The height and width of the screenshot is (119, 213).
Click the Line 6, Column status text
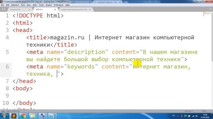point(13,111)
